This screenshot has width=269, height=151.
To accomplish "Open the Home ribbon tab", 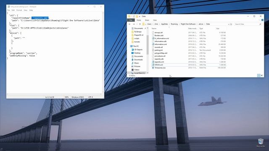I will coord(139,20).
